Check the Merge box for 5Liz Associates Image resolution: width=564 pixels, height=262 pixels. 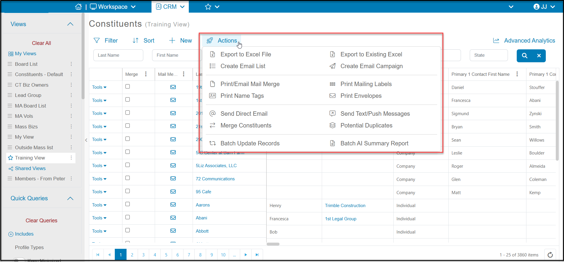(x=127, y=165)
